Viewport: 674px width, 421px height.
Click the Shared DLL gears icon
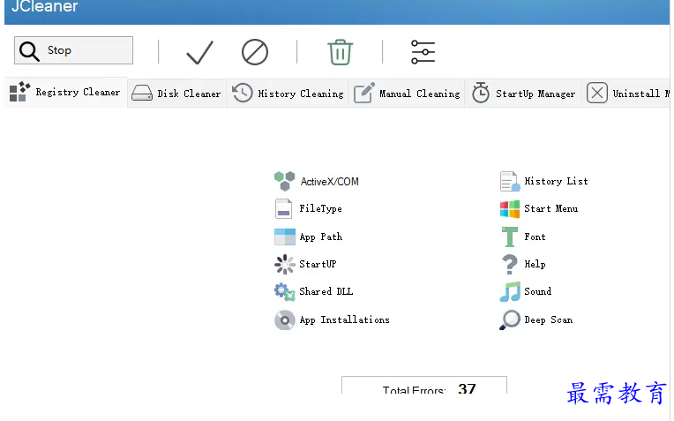click(x=285, y=292)
